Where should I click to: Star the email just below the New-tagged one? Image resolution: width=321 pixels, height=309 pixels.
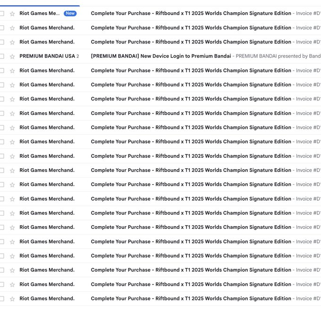coord(12,28)
